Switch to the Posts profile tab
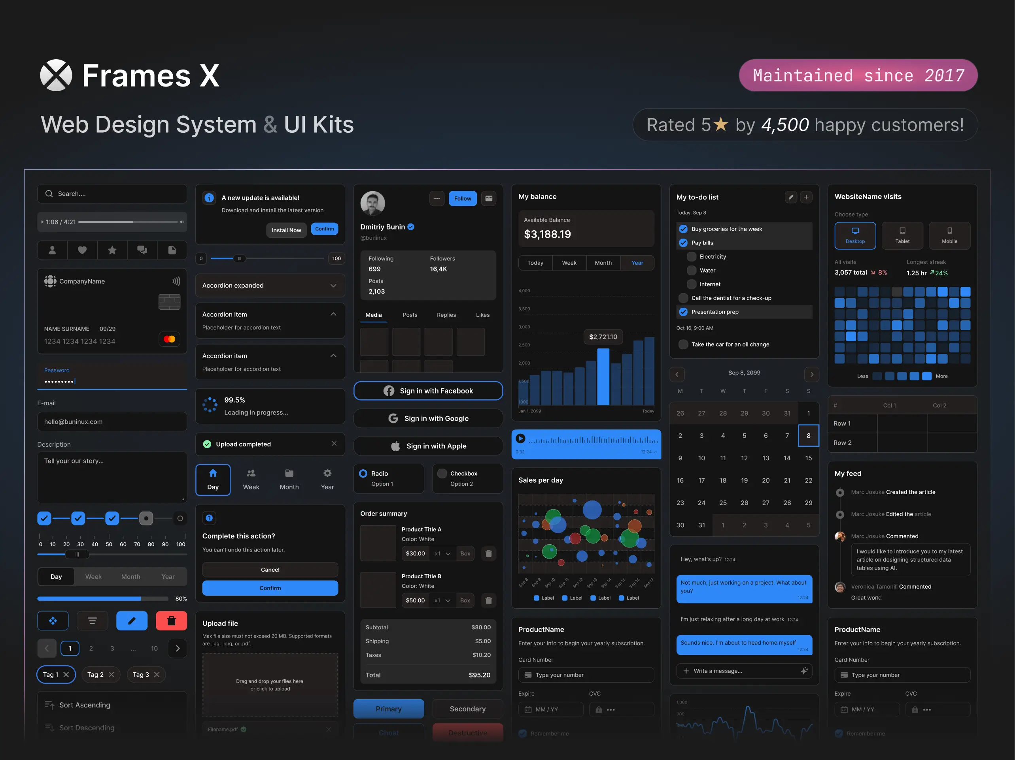1015x760 pixels. pos(410,315)
